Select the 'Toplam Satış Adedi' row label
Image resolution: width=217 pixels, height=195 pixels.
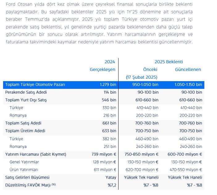pos(23,123)
